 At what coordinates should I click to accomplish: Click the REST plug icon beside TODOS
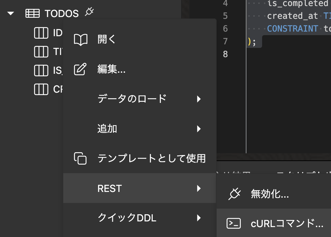[89, 12]
